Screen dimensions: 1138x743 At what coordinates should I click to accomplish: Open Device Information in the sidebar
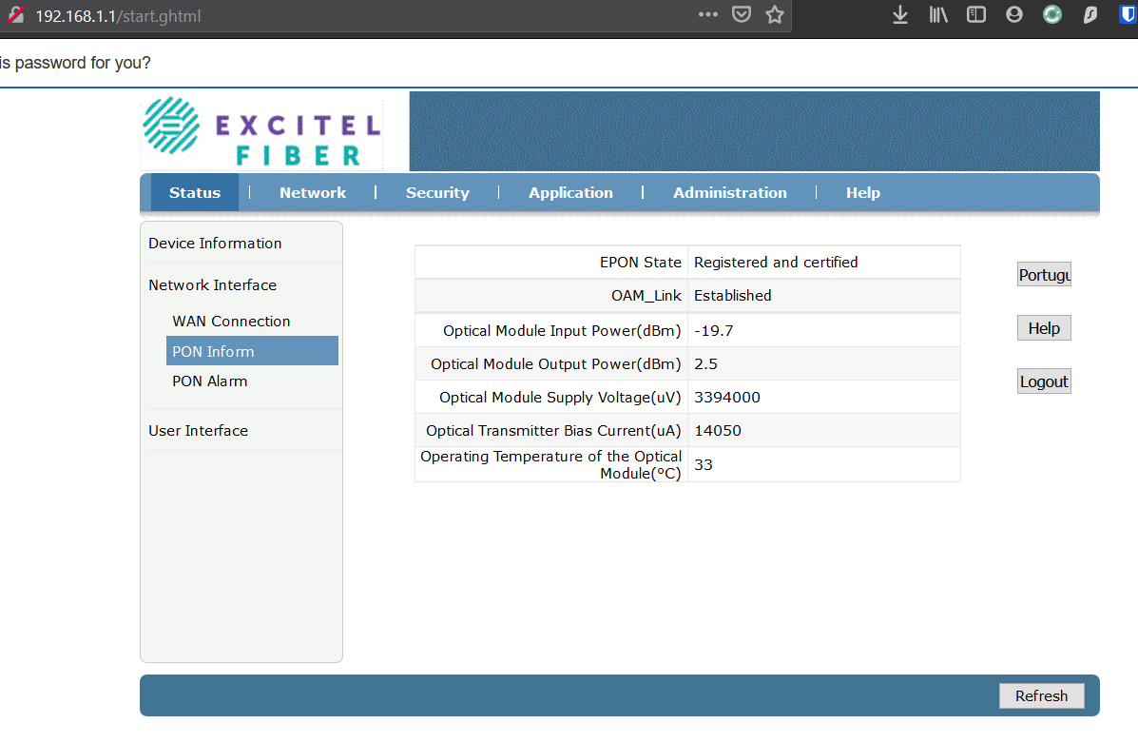coord(215,243)
